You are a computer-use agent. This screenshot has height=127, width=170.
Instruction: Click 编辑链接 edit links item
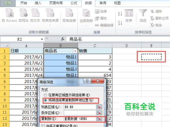pyautogui.click(x=104, y=25)
